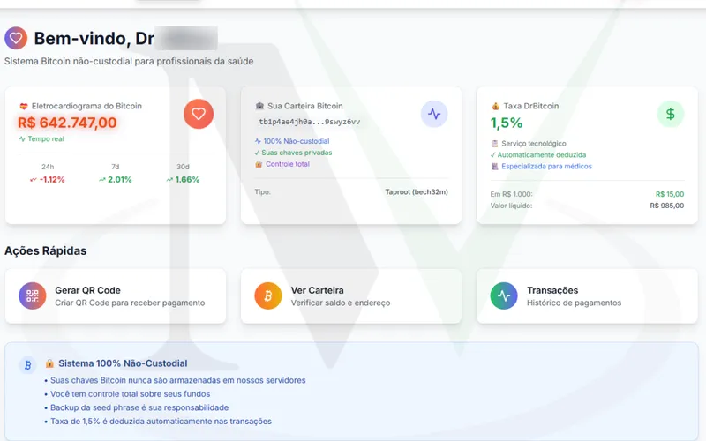
Task: Click the R$ 985,00 net value
Action: pyautogui.click(x=667, y=206)
